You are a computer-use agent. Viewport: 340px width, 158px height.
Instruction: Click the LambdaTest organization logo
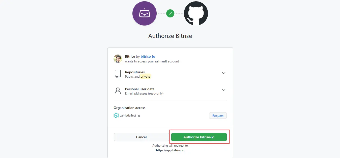point(116,116)
